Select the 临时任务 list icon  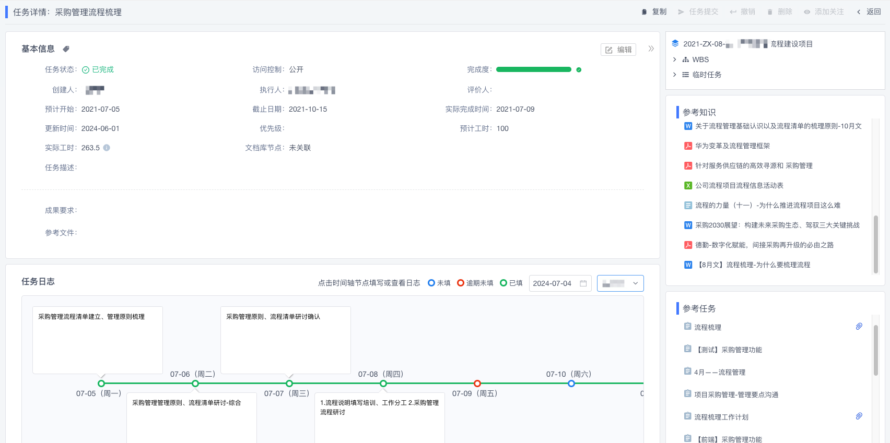click(686, 75)
